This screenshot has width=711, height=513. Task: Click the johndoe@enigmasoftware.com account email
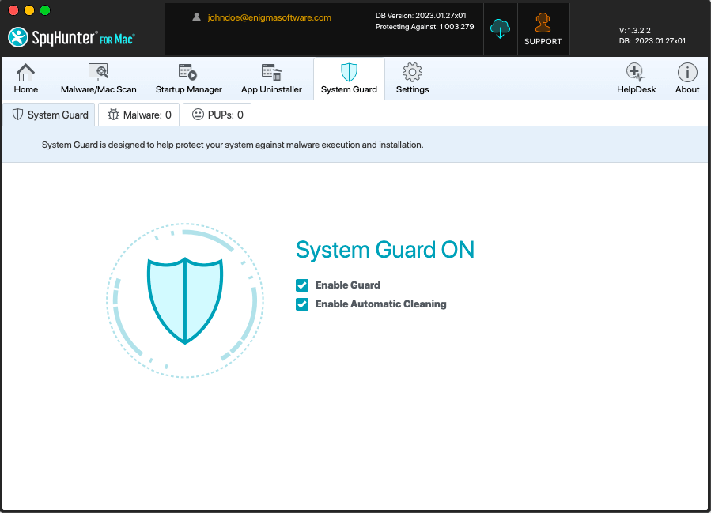click(x=269, y=17)
